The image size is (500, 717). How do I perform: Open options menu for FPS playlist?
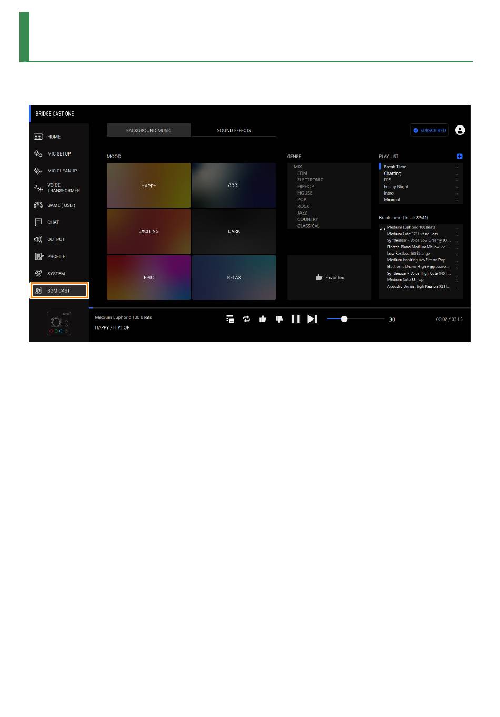tap(457, 180)
